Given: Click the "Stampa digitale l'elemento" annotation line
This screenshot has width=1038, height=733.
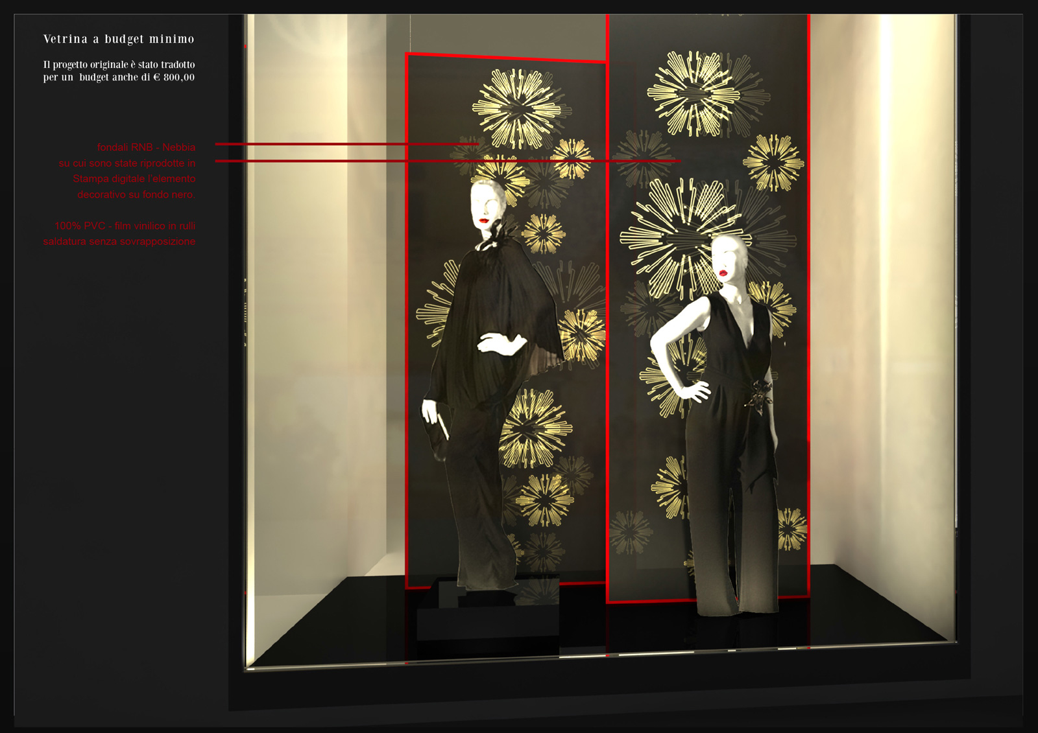Looking at the screenshot, I should click(x=134, y=178).
